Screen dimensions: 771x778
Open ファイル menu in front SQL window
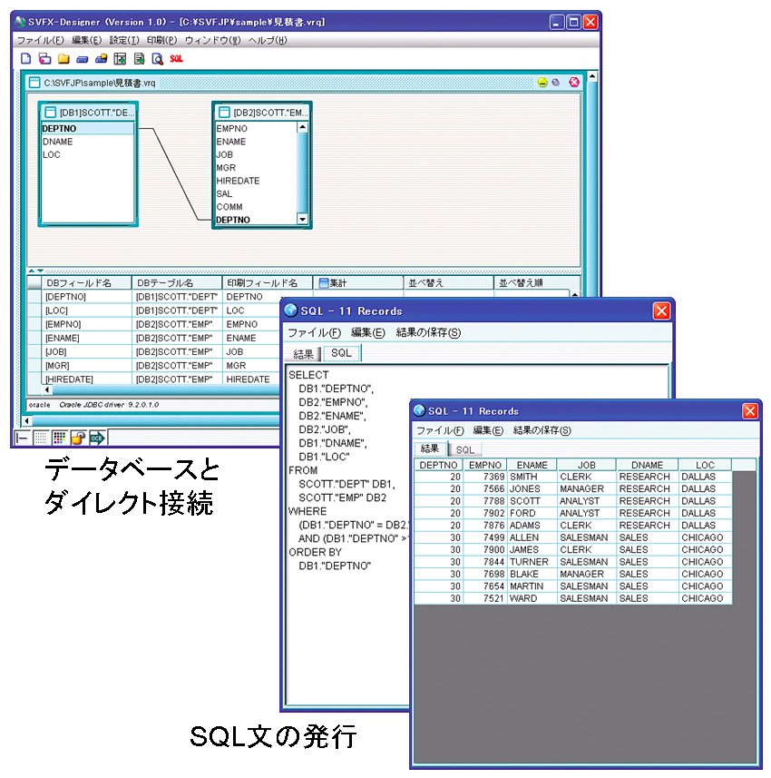[x=440, y=430]
